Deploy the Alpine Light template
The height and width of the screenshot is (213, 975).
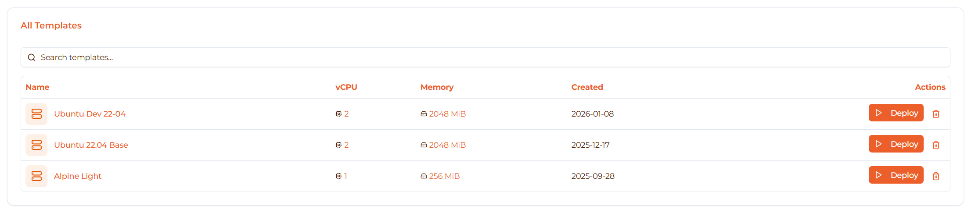tap(896, 175)
